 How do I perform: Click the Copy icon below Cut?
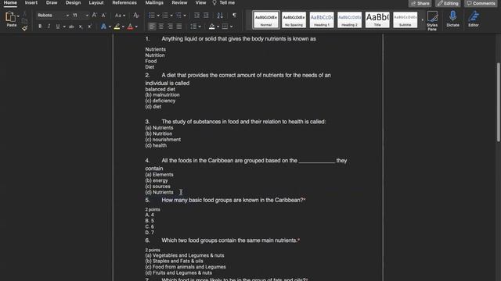click(x=24, y=21)
